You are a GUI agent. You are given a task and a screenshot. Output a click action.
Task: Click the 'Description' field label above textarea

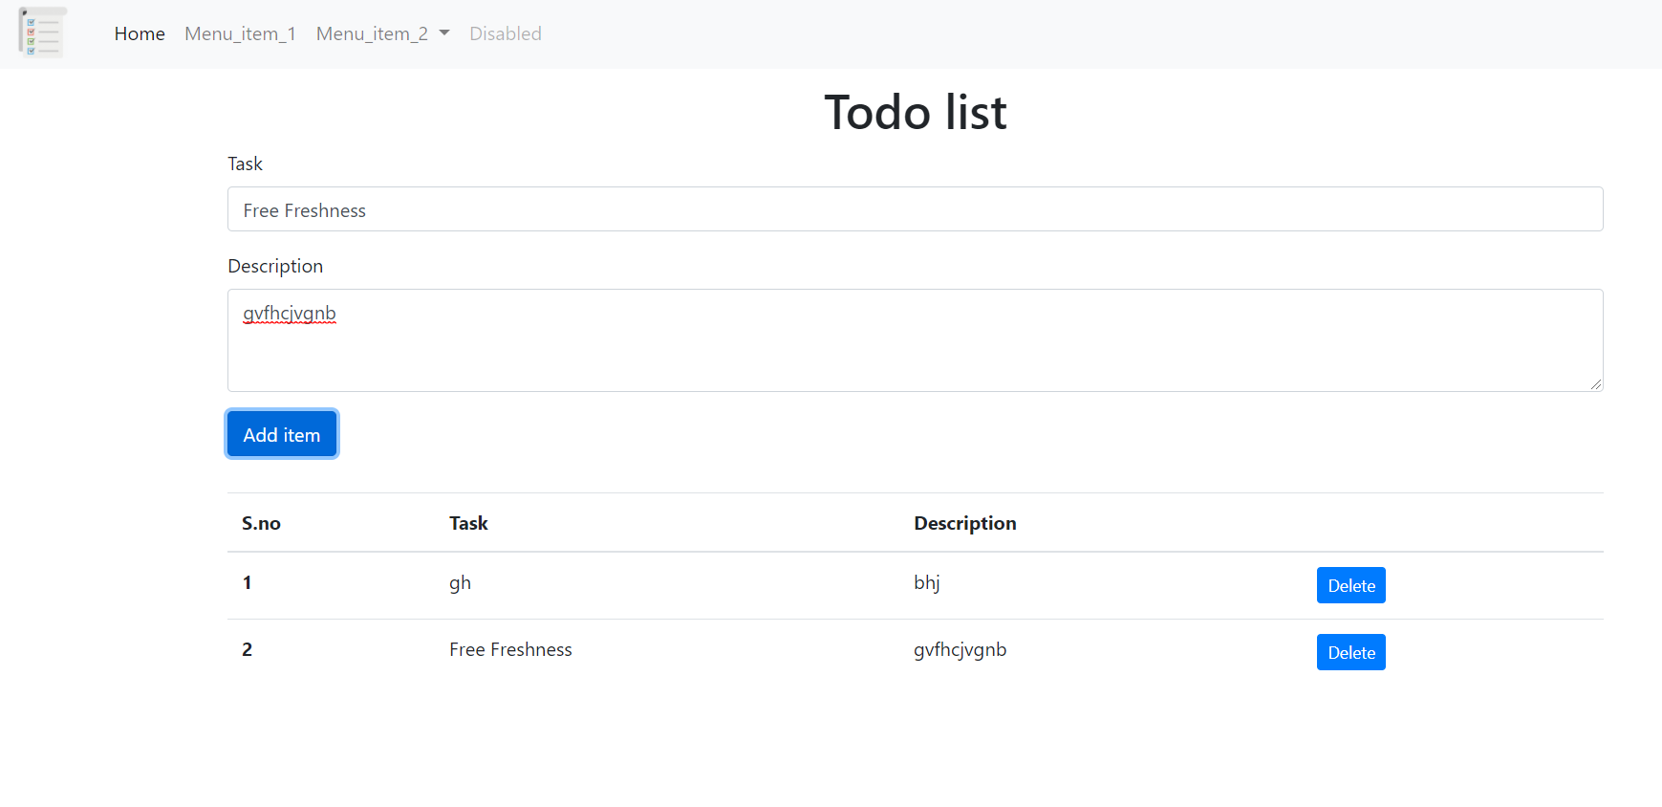(x=275, y=266)
